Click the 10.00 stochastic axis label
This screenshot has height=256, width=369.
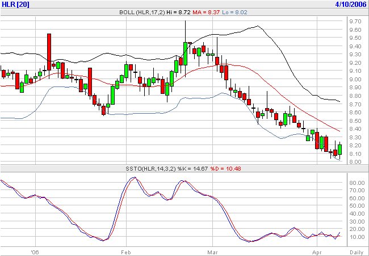coord(357,237)
